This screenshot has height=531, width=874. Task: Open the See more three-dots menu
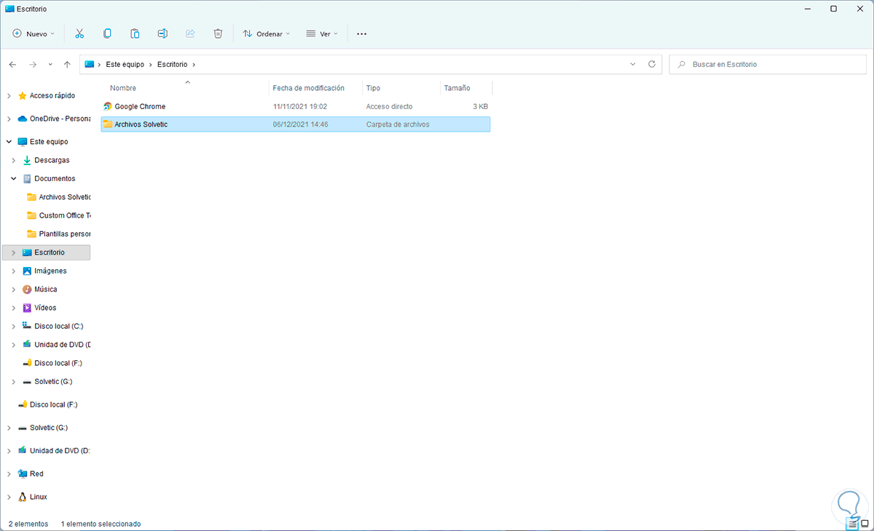pos(362,33)
